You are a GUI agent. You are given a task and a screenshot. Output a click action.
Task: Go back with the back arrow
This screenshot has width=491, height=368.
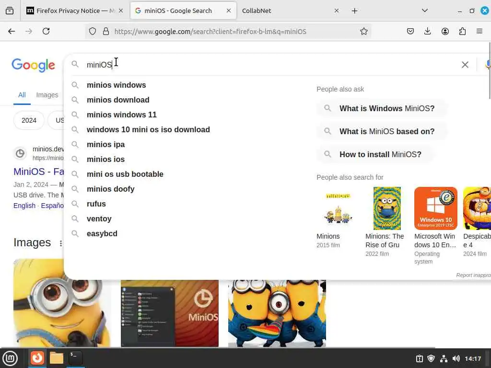coord(12,31)
